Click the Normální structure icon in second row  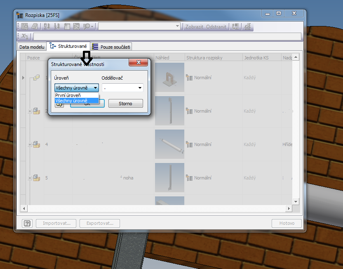[189, 111]
